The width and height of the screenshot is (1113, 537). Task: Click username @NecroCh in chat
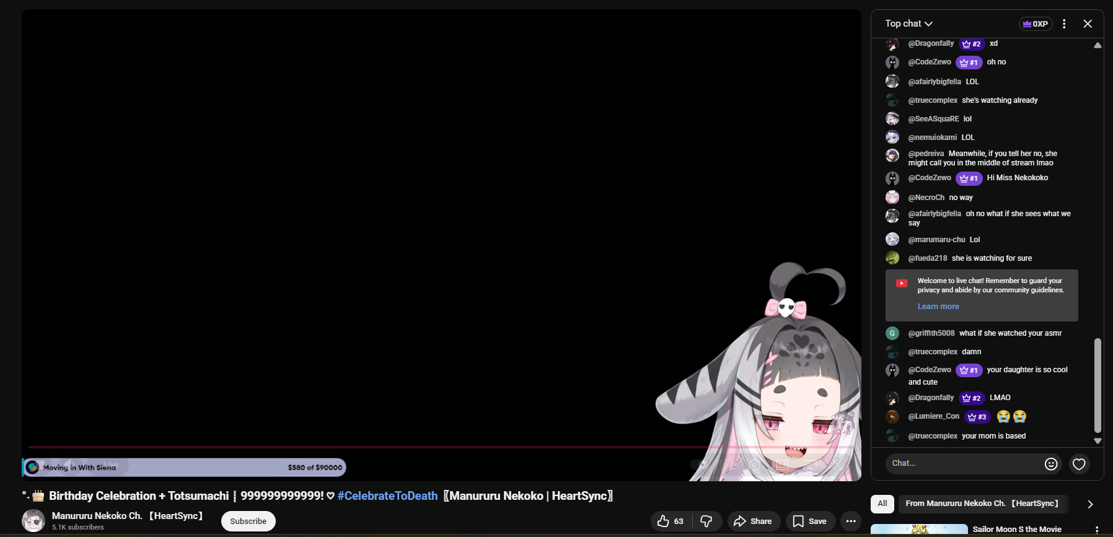(926, 198)
